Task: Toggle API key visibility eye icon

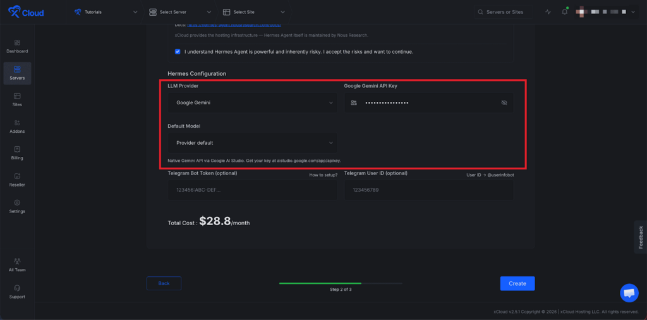Action: click(504, 102)
